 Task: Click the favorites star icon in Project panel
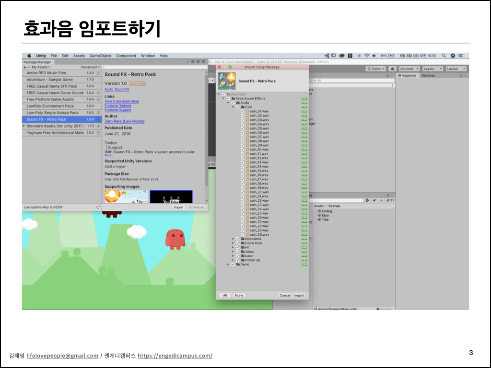pos(381,200)
